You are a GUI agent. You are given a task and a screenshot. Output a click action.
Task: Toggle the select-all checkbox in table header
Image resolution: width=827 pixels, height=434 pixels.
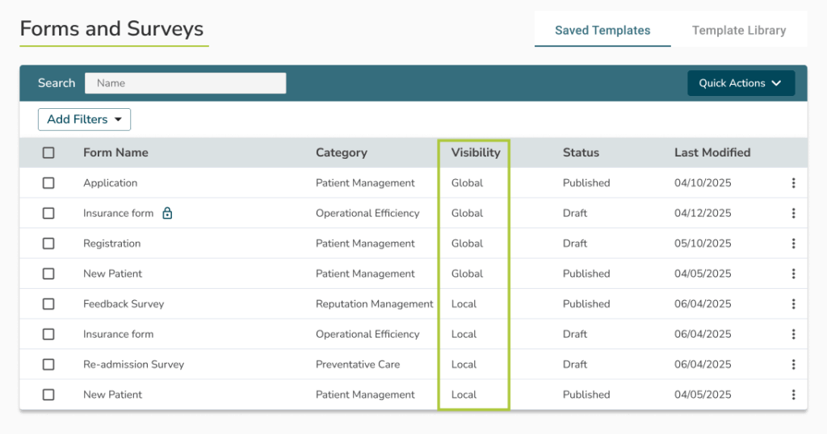coord(48,152)
